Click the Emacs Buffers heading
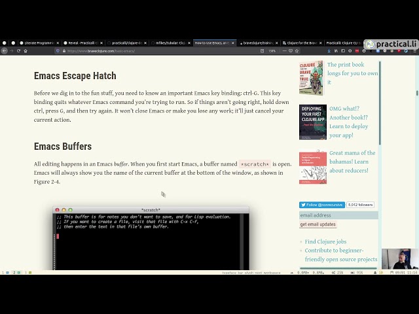Image resolution: width=419 pixels, height=314 pixels. [x=63, y=147]
